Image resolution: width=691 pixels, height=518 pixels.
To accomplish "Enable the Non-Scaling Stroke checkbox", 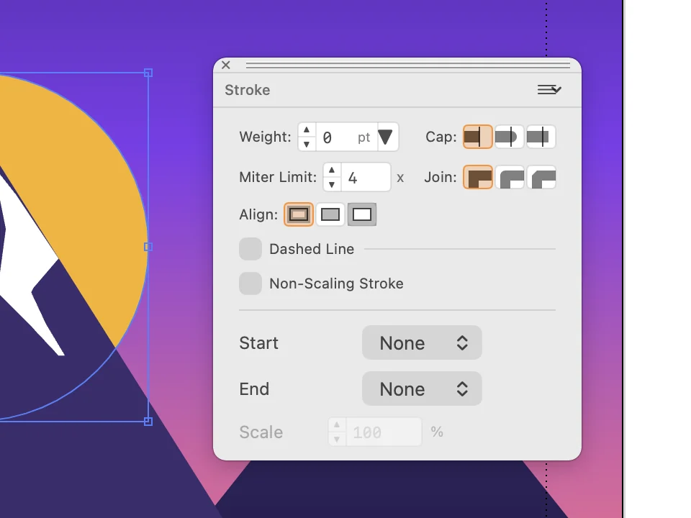I will pos(250,283).
